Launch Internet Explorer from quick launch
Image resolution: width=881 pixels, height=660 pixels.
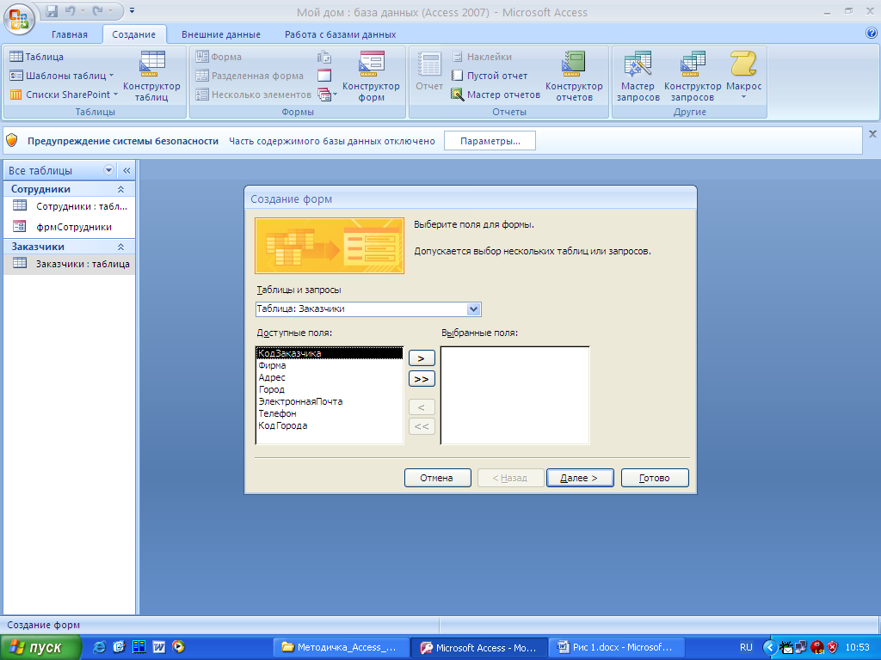click(99, 647)
